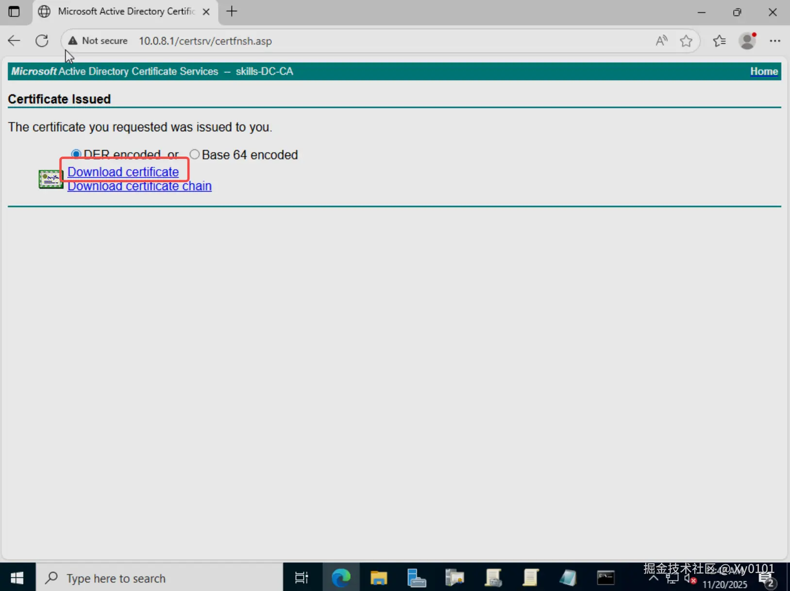Switch to the Microsoft Active Directory Certificate tab
This screenshot has width=790, height=591.
126,12
